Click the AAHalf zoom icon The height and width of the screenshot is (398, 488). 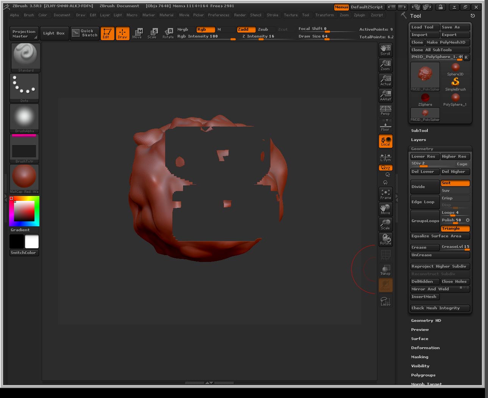[385, 96]
